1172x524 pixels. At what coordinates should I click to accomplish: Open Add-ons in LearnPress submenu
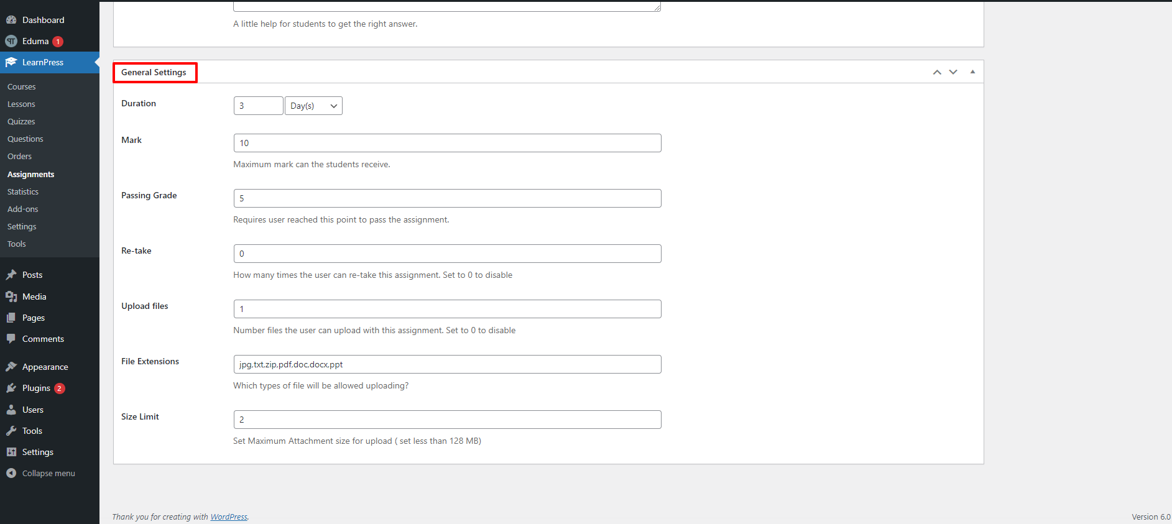[23, 209]
